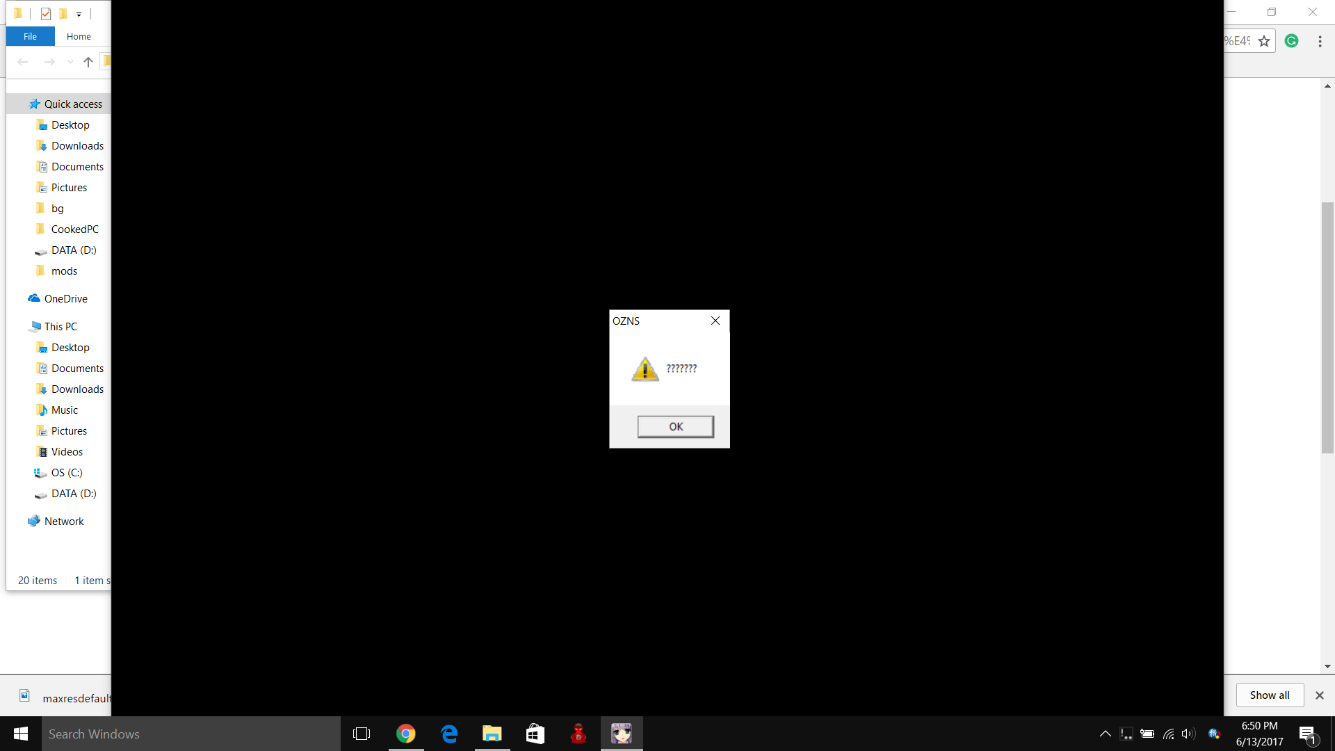Open recent locations dropdown arrow
This screenshot has width=1335, height=751.
(x=70, y=62)
